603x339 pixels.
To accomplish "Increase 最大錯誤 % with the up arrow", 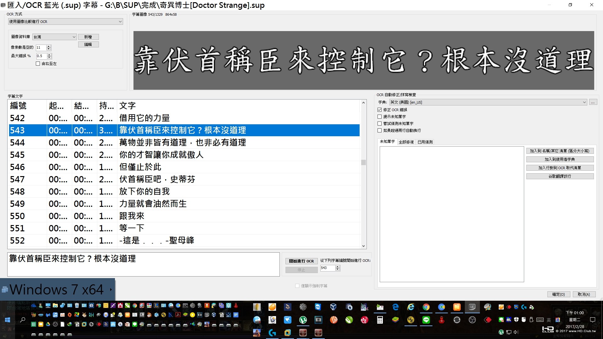I will pos(49,55).
